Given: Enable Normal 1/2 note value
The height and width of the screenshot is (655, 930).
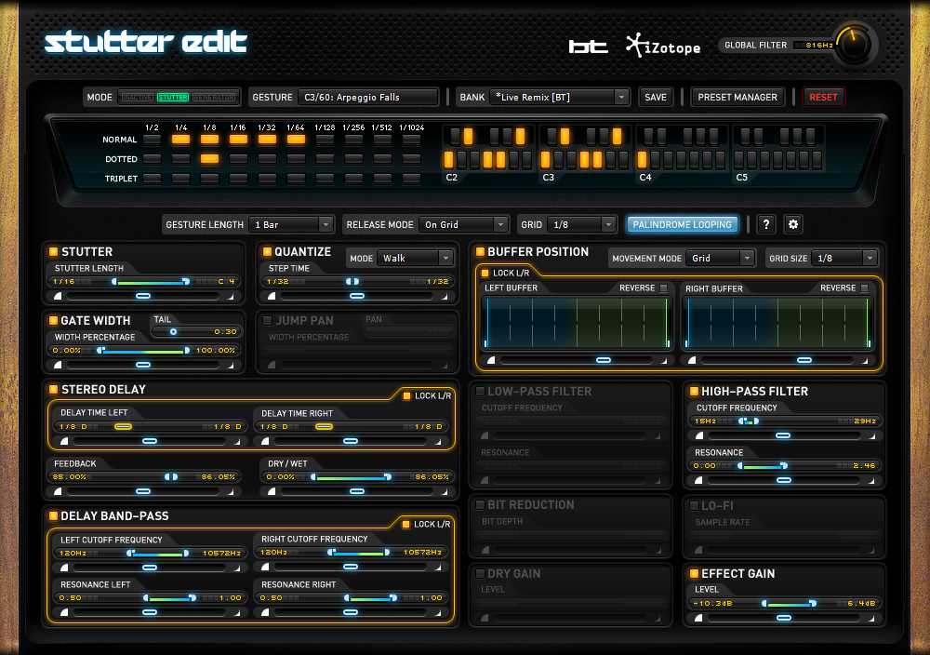Looking at the screenshot, I should click(152, 140).
